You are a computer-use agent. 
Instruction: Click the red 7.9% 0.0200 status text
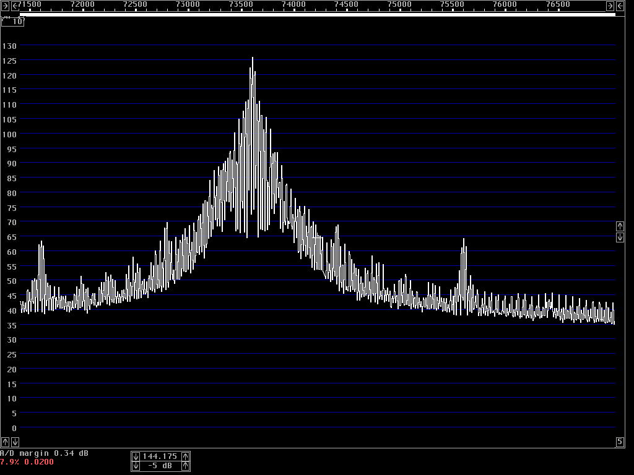[27, 462]
